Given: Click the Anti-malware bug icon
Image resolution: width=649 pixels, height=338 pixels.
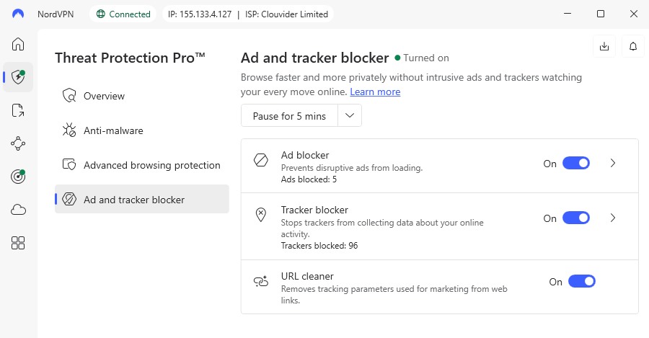Looking at the screenshot, I should [69, 130].
